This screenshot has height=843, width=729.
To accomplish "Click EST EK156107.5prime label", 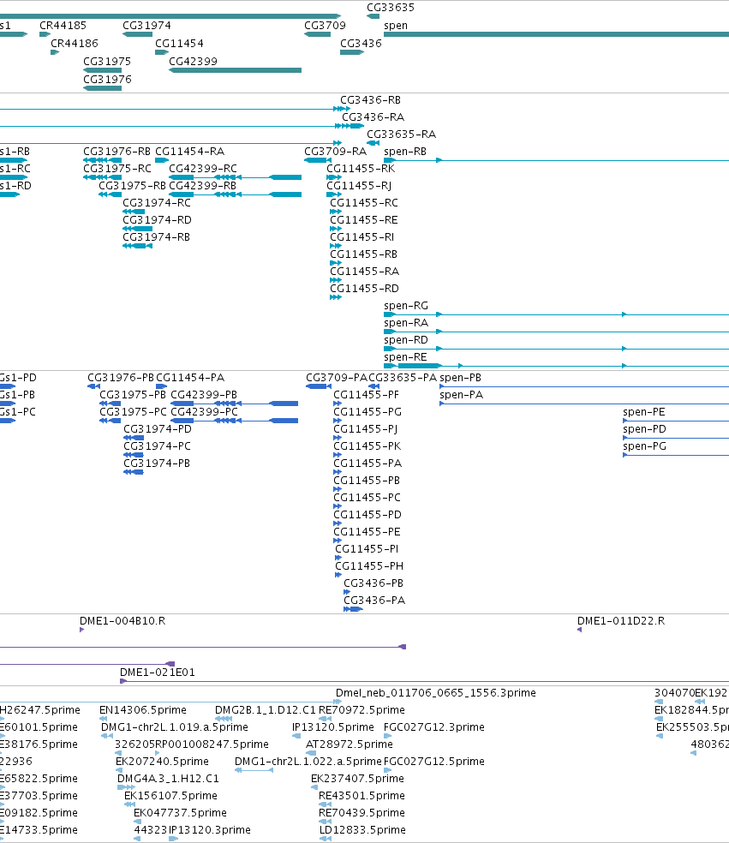I will (171, 796).
